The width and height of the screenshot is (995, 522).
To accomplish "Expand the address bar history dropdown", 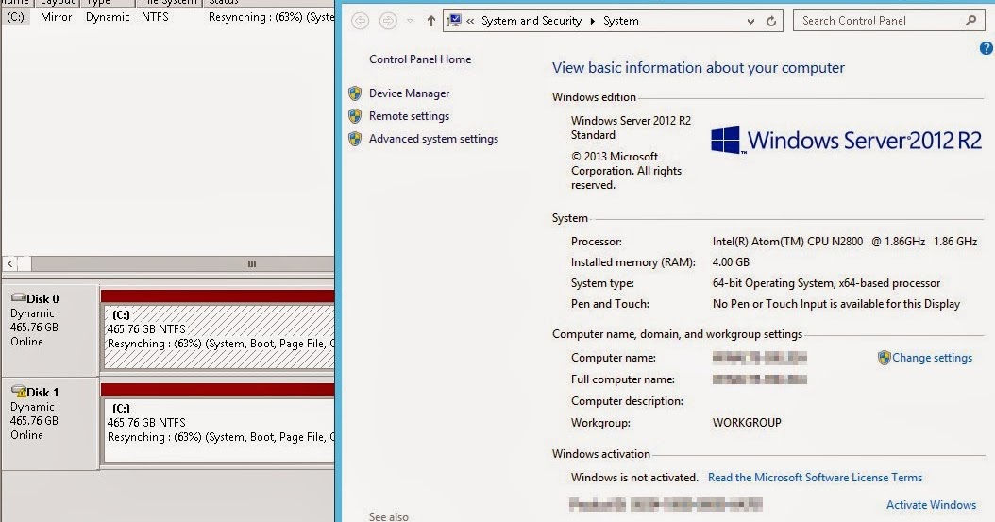I will click(x=750, y=21).
